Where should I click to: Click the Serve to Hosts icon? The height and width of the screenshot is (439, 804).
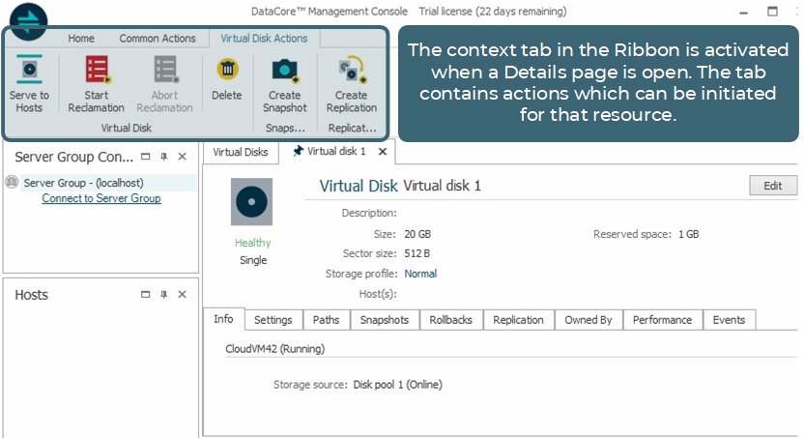click(x=30, y=72)
